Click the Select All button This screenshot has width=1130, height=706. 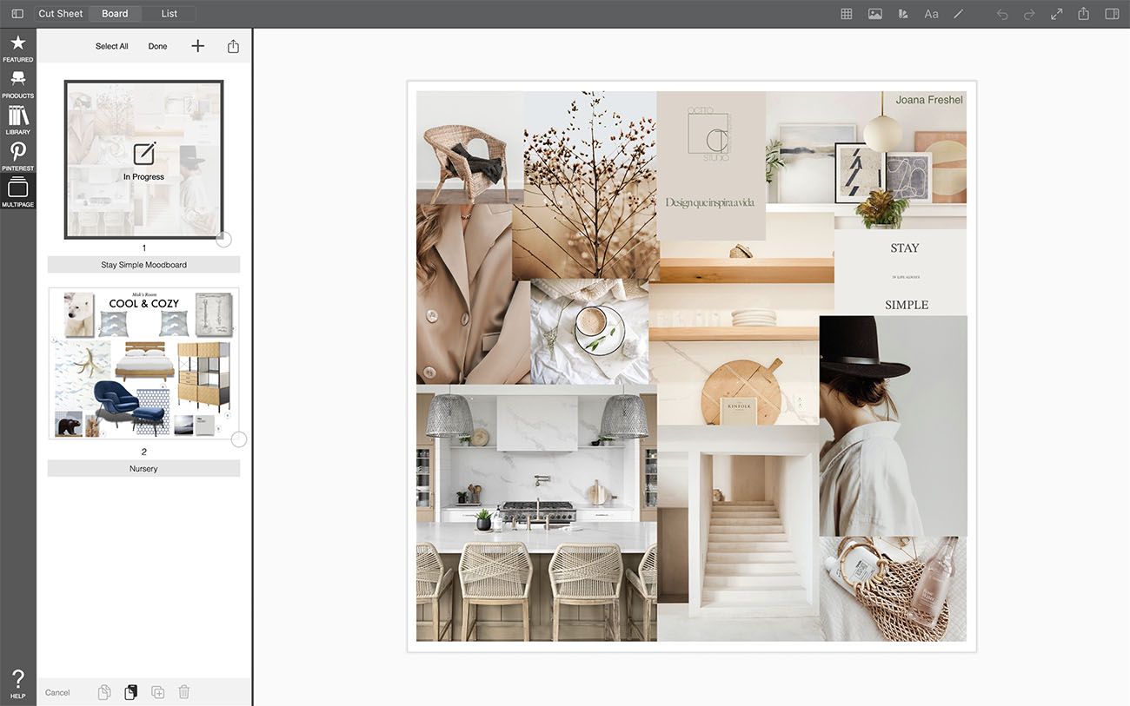[112, 46]
